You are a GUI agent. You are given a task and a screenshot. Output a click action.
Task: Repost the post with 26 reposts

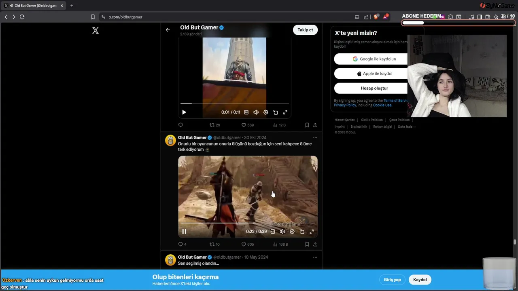coord(214,125)
